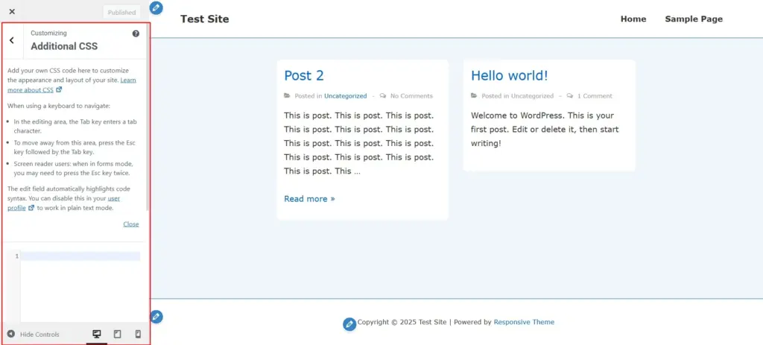Click the edit pencil icon beside header
This screenshot has width=763, height=345.
[156, 7]
